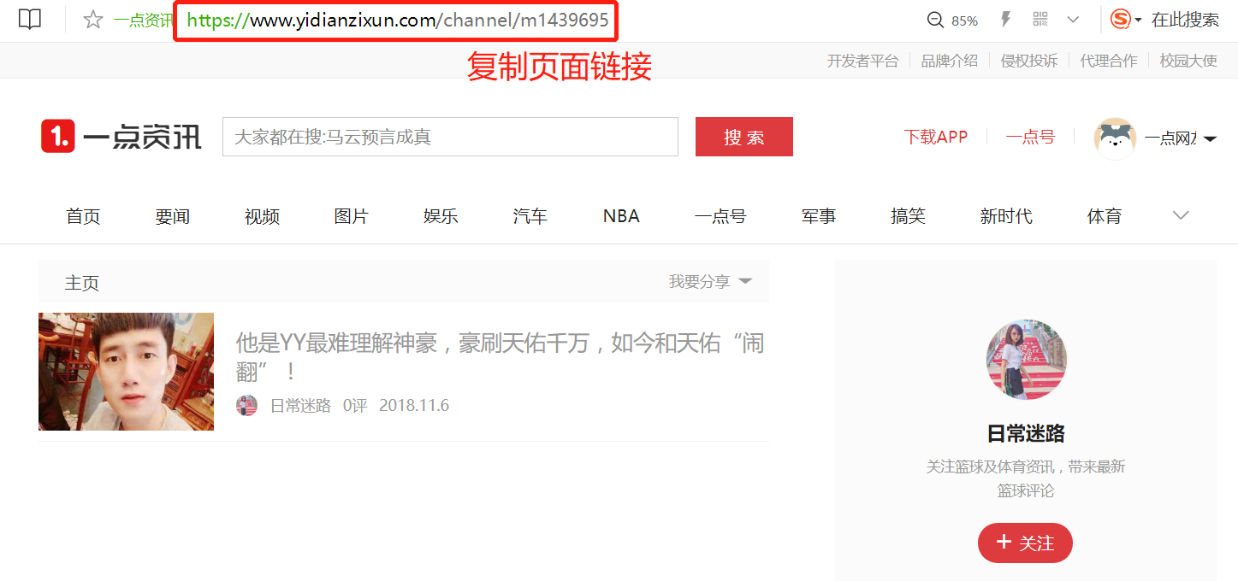This screenshot has height=581, width=1238.
Task: Click the 日常迷路 name in sidebar
Action: (x=1026, y=433)
